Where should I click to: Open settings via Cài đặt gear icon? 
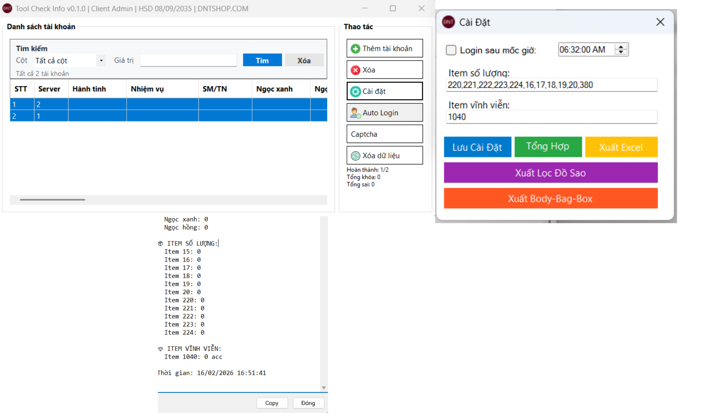[355, 91]
